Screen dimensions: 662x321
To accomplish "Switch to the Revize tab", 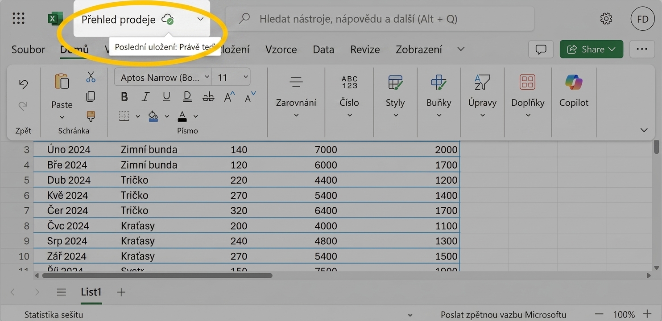I will [x=365, y=49].
